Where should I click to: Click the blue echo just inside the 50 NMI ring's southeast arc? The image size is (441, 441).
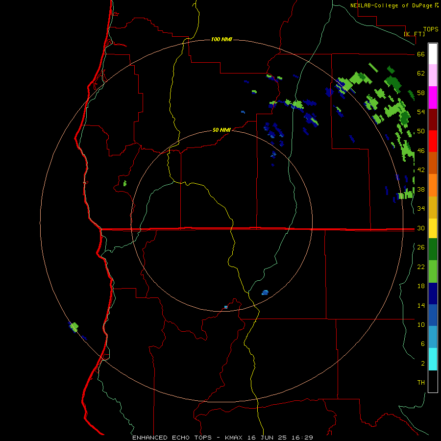(265, 293)
